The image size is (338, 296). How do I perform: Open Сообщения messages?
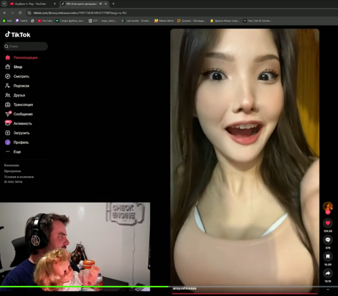coord(19,114)
